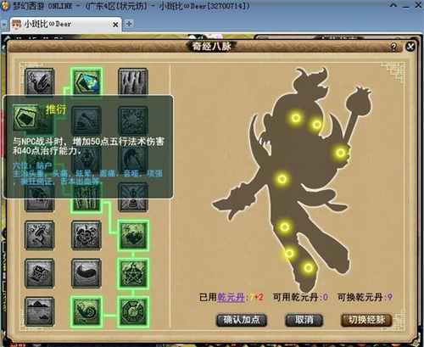Select the green spiral snail skill icon
The width and height of the screenshot is (424, 347).
[x=86, y=311]
